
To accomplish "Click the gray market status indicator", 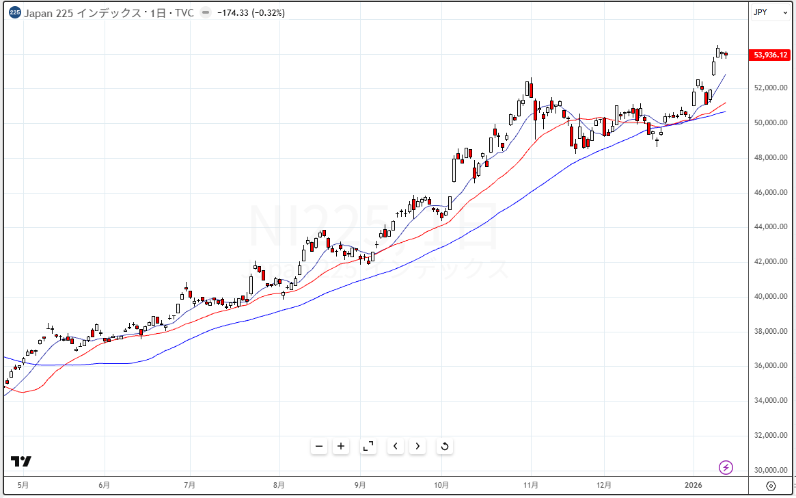I will (206, 13).
